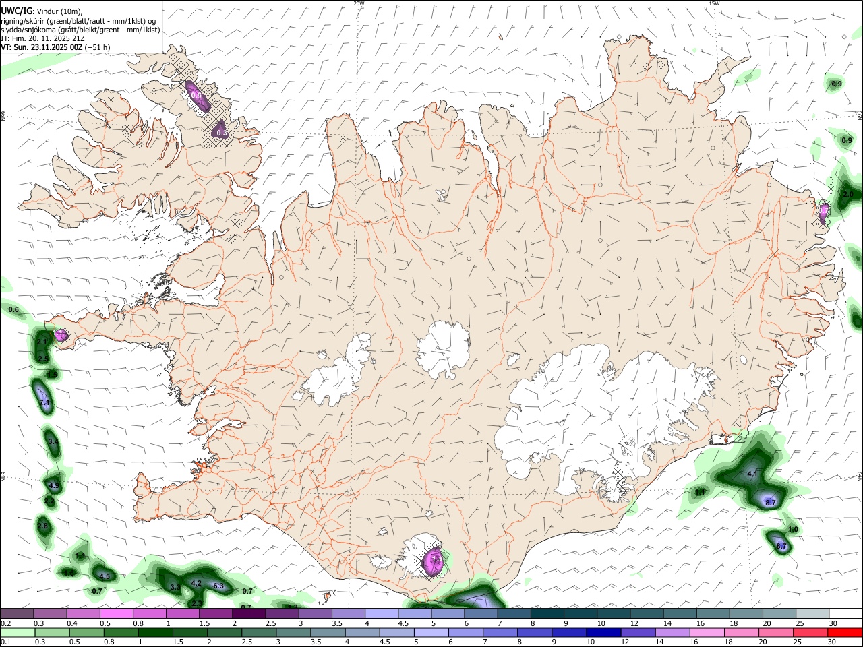Select the dark teal top-row swatch labelled 8
Screen dimensions: 863x647
click(x=547, y=613)
